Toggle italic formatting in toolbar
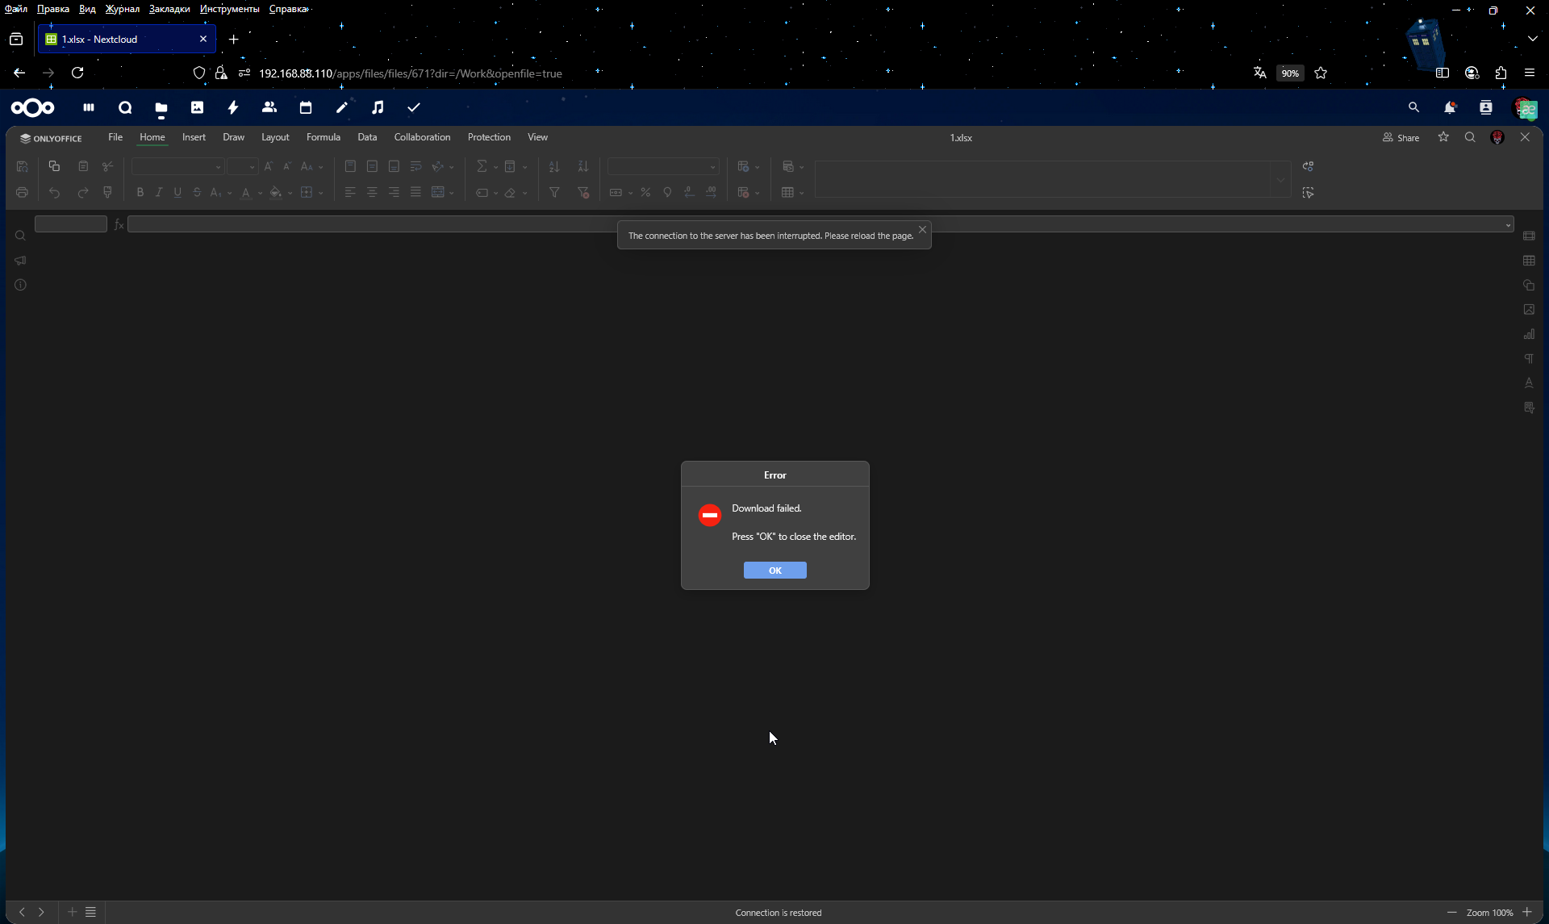Screen dimensions: 1549x924 (x=159, y=193)
